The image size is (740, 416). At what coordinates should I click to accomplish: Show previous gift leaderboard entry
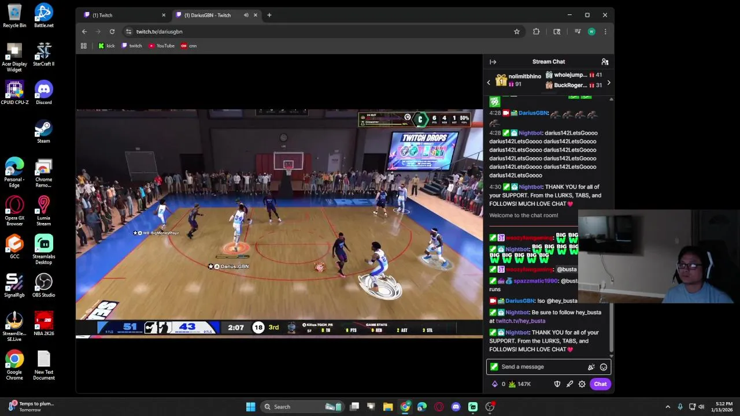click(489, 83)
